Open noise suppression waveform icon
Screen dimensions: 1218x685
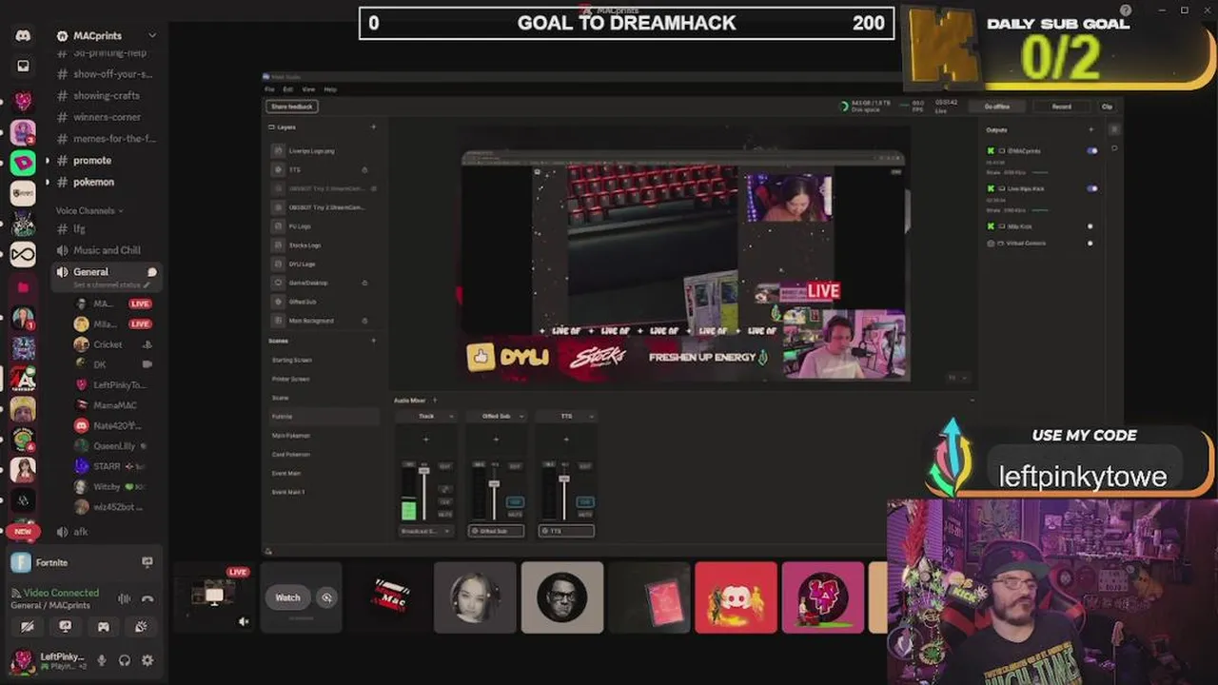coord(124,598)
